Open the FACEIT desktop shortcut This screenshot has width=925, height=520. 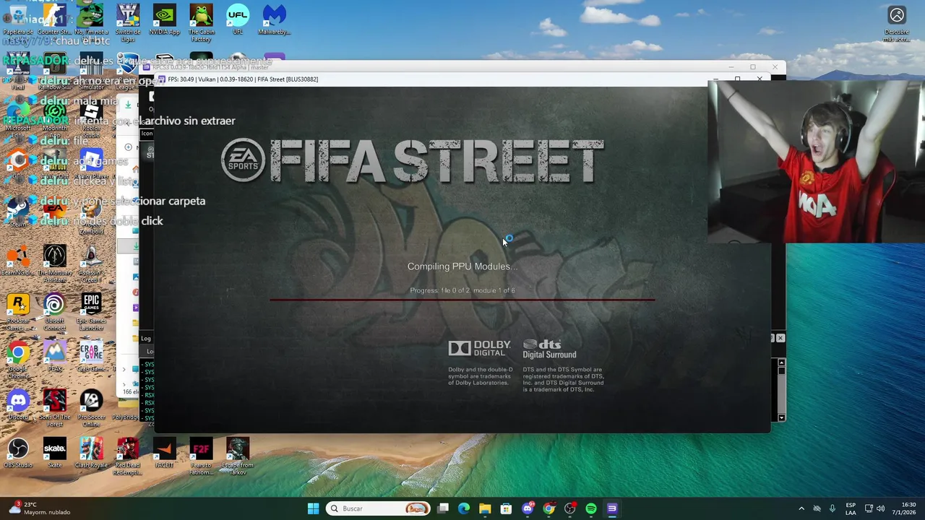[x=164, y=454]
